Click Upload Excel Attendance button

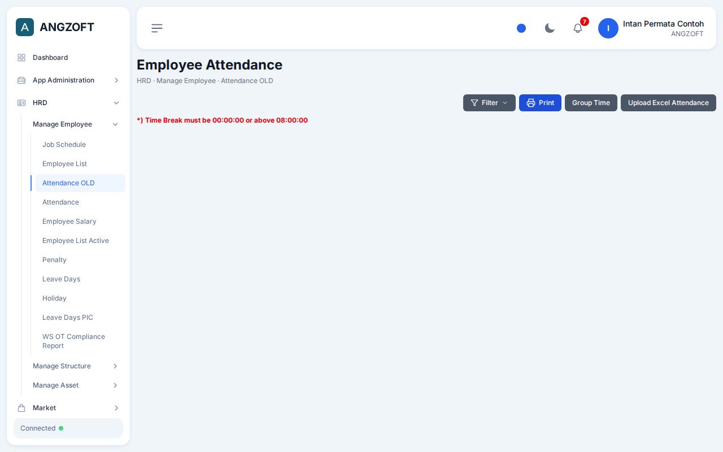click(x=668, y=103)
